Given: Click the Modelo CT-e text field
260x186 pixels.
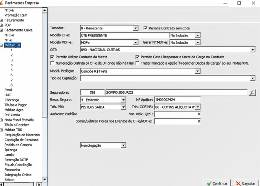Looking at the screenshot, I should 125,35.
